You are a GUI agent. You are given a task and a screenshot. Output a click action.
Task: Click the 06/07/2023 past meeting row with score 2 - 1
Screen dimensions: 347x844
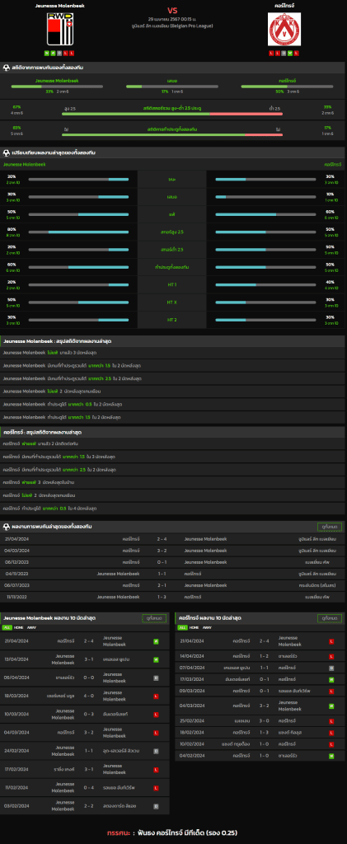pos(173,586)
